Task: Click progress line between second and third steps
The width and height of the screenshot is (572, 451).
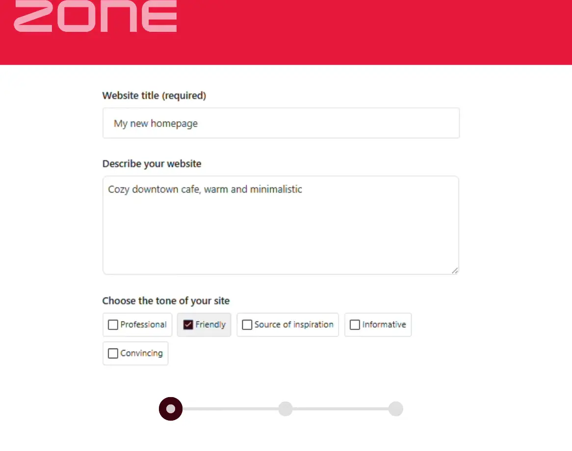Action: pos(340,409)
